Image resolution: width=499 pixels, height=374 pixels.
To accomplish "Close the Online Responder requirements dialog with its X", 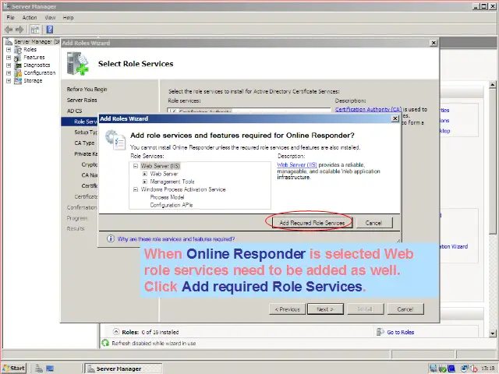I will pos(395,118).
